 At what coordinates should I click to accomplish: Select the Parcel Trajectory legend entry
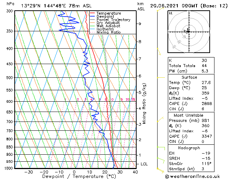pyautogui.click(x=113, y=20)
